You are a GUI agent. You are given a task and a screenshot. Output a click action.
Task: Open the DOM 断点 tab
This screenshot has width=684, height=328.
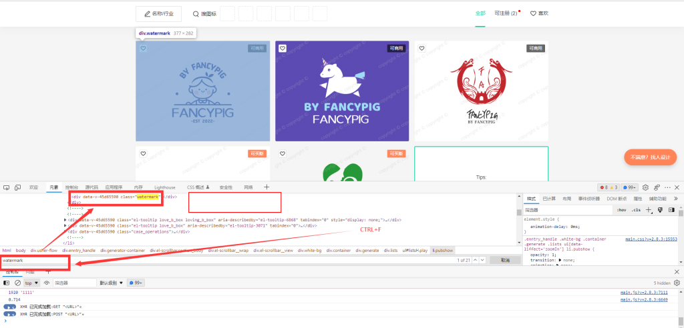pyautogui.click(x=617, y=199)
